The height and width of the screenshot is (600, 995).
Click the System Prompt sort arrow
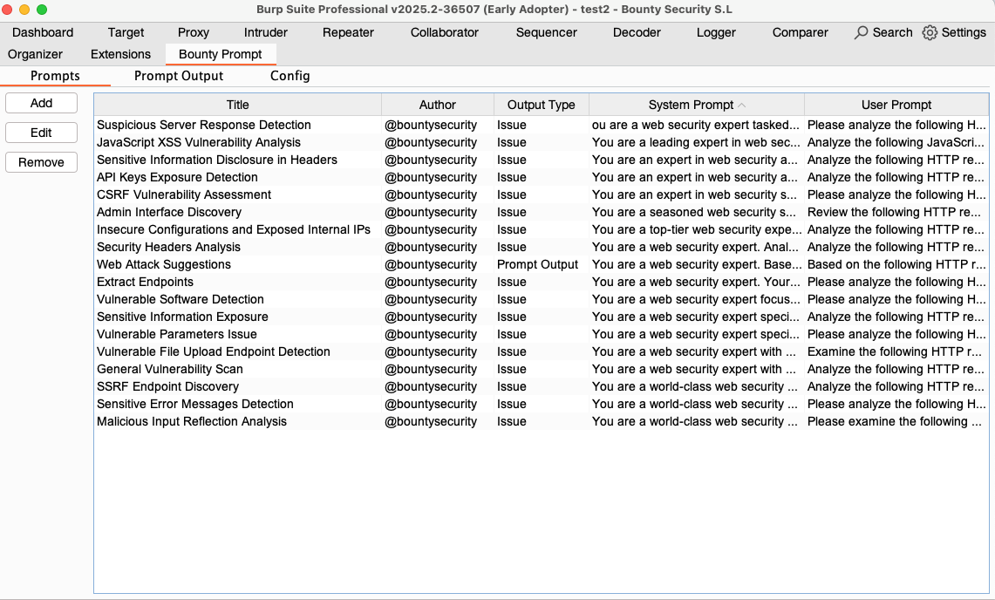point(742,105)
